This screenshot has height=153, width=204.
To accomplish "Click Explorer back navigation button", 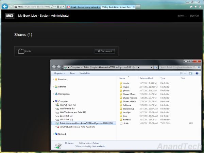I will coord(54,67).
